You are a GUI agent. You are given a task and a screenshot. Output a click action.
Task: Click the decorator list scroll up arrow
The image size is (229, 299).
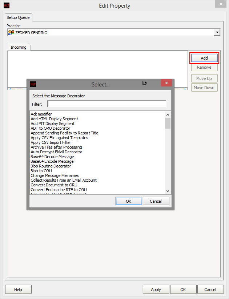(x=168, y=115)
